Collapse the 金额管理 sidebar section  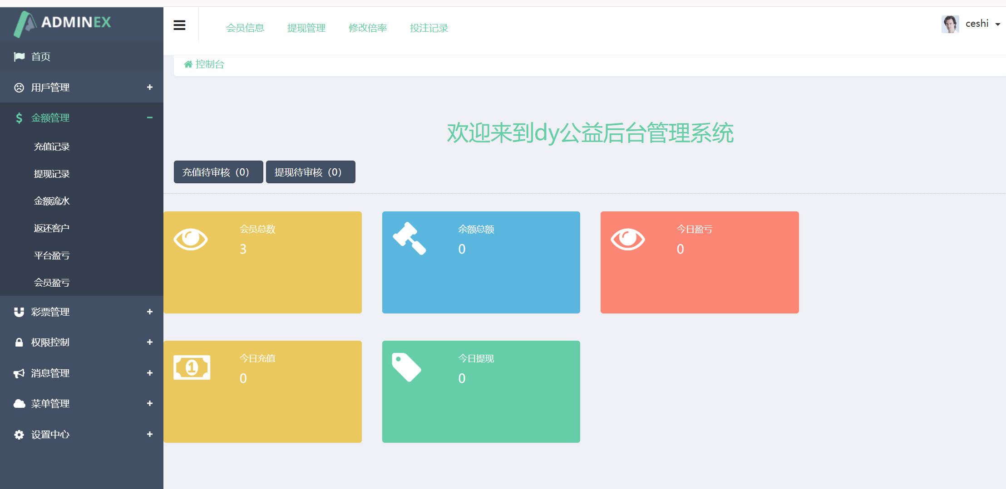(x=149, y=118)
